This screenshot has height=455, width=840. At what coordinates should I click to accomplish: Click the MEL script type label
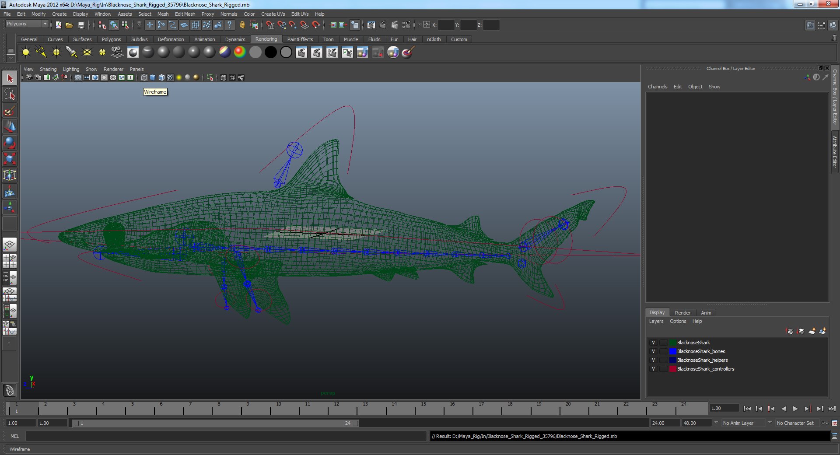pos(14,436)
